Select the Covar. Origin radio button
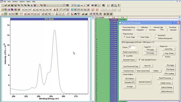Screen dimensions: 181x102 (124, 37)
